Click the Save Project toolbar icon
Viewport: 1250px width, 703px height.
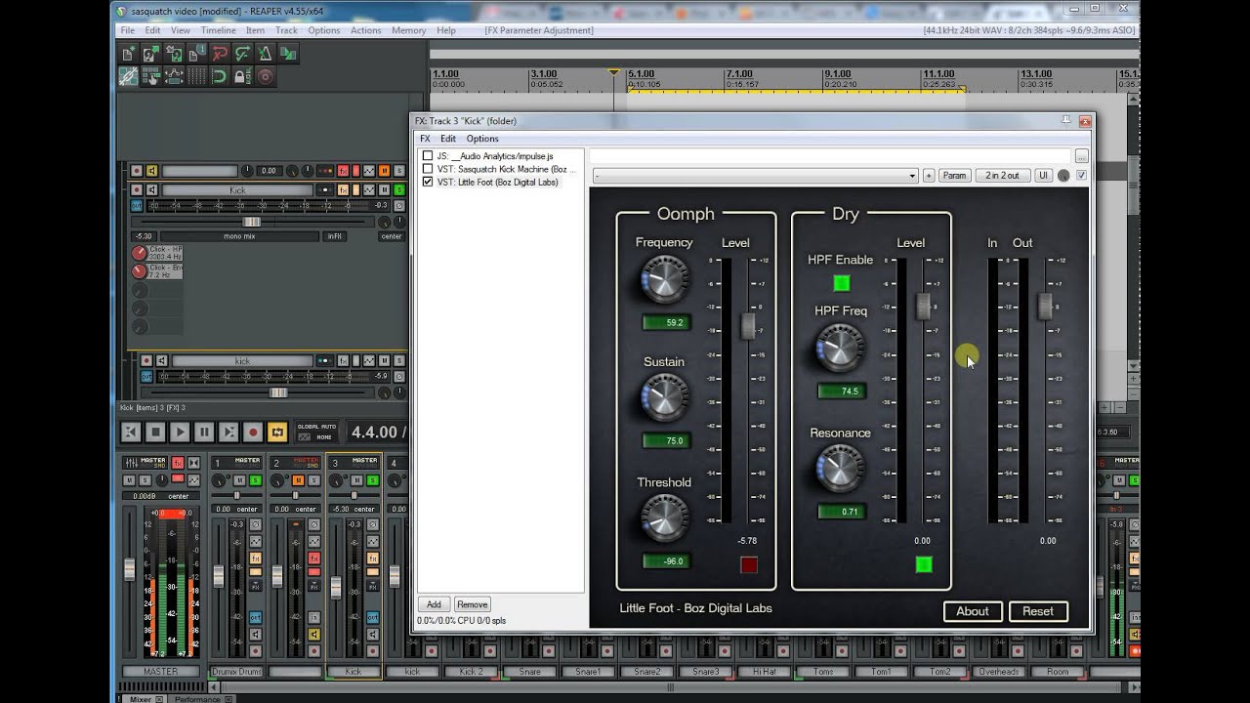pos(173,54)
